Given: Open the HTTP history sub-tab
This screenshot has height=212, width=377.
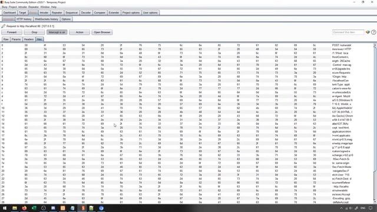Looking at the screenshot, I should [x=24, y=19].
